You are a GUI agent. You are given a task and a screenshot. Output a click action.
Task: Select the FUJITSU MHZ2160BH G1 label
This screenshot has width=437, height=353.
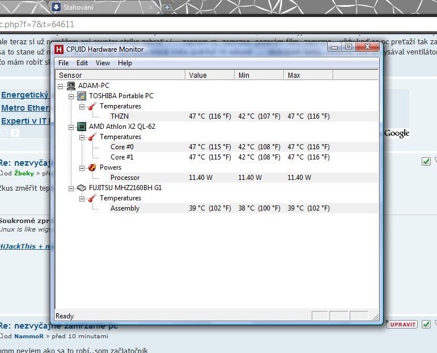click(x=125, y=188)
